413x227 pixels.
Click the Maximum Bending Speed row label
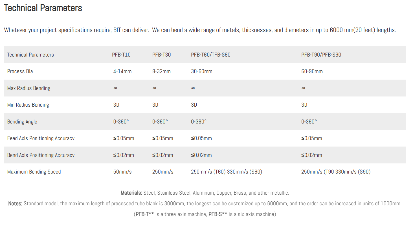(34, 172)
